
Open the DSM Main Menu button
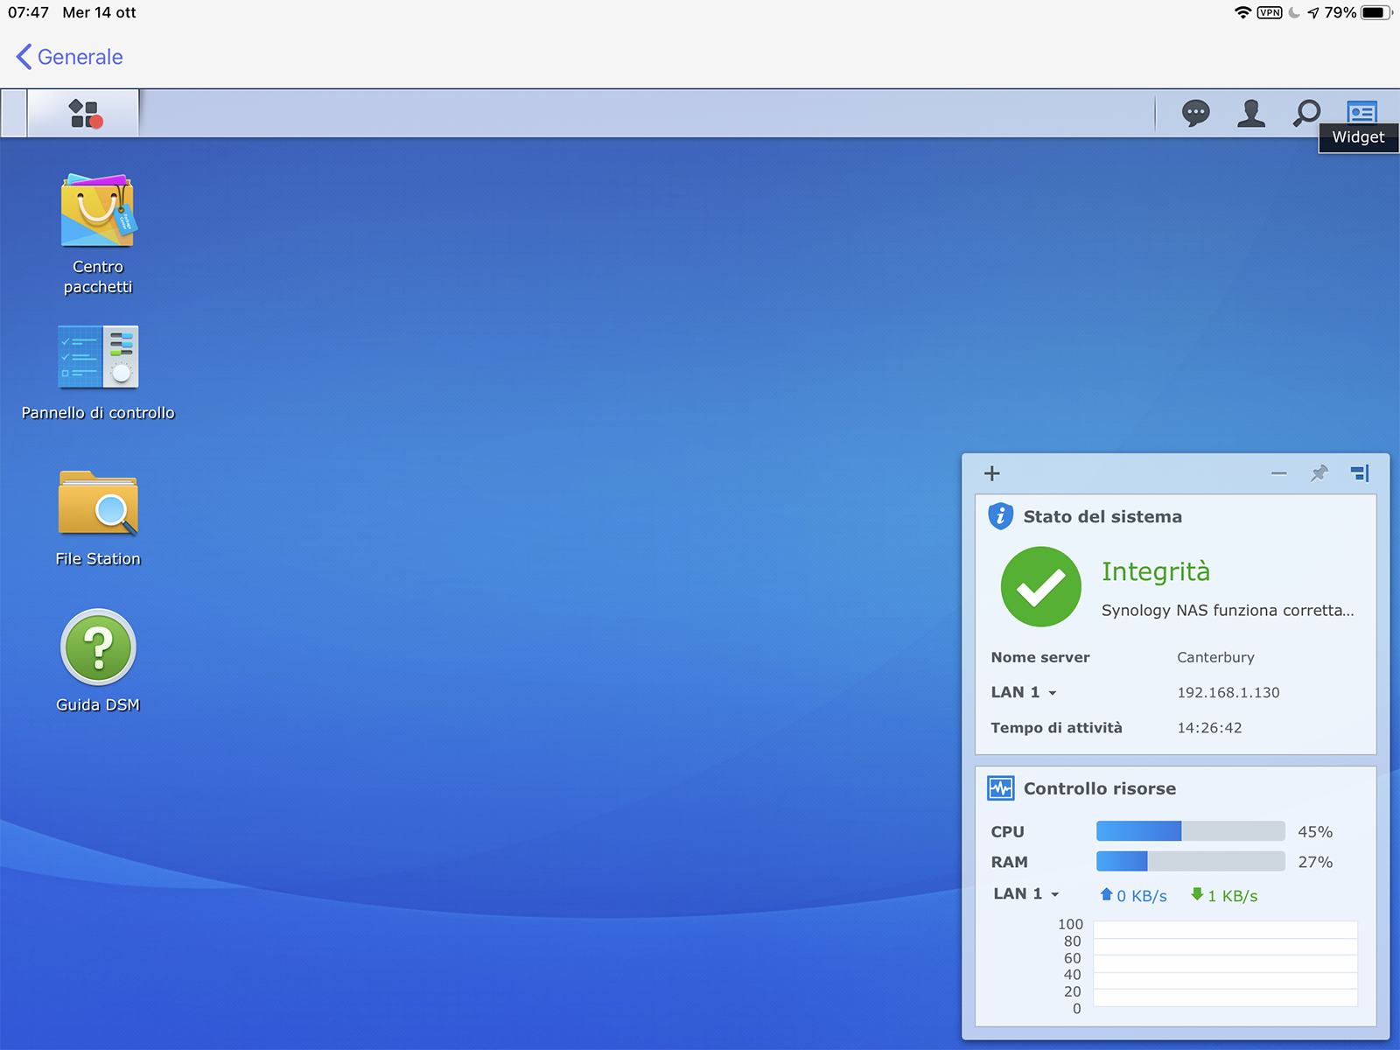[x=84, y=114]
